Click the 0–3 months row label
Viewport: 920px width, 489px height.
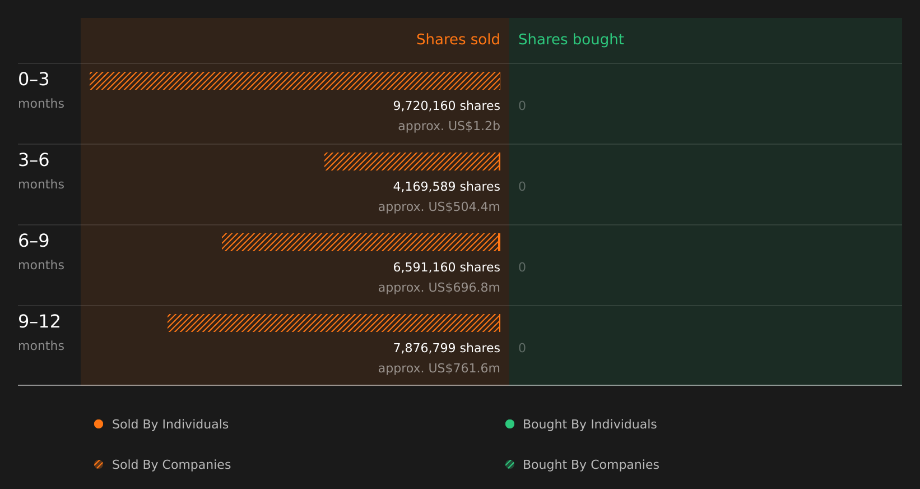pos(41,90)
